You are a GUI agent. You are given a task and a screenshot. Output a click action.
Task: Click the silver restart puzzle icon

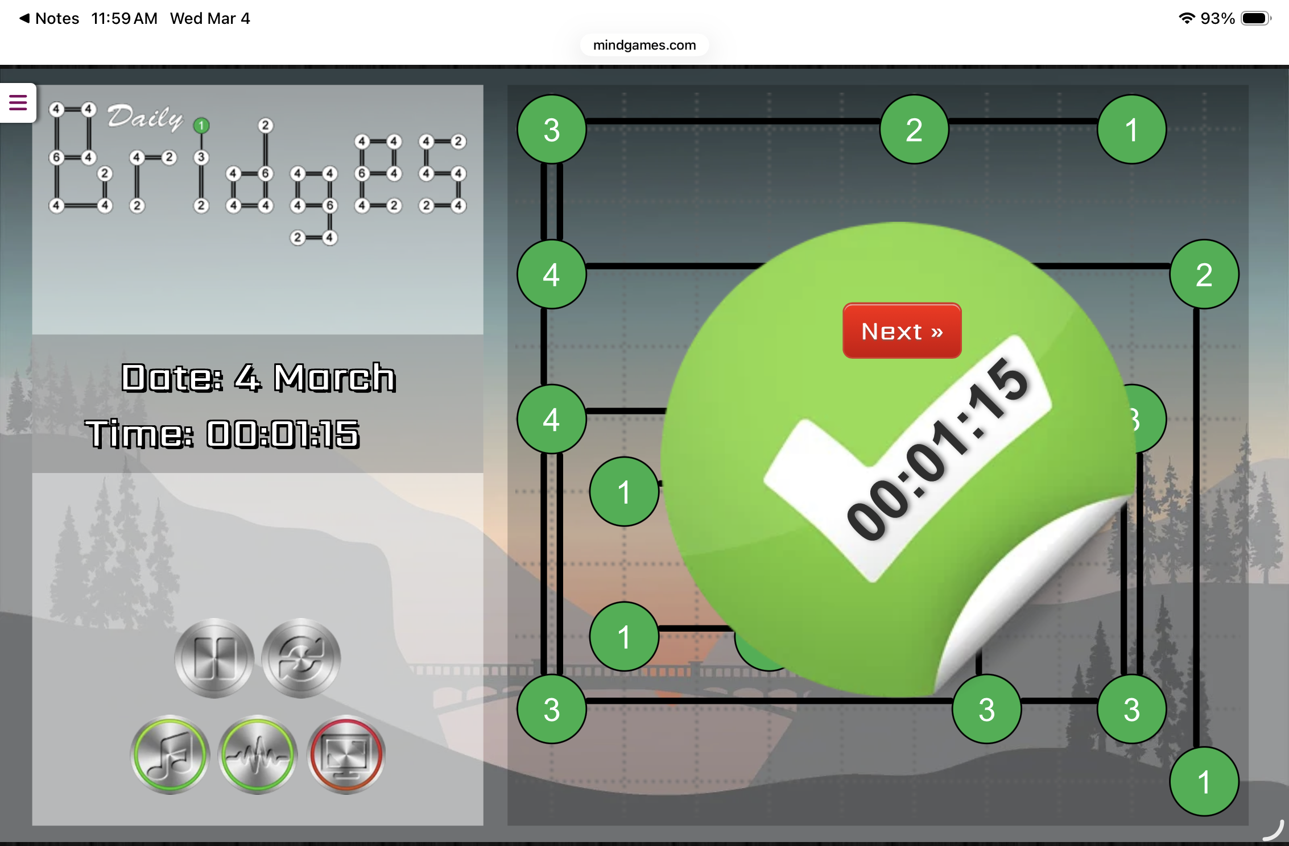(x=301, y=658)
